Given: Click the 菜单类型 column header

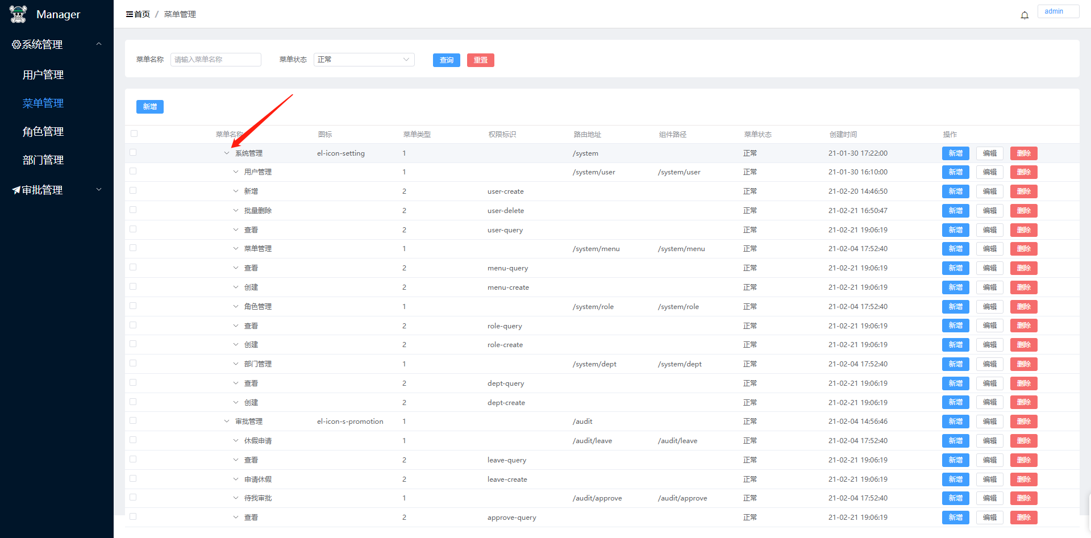Looking at the screenshot, I should [x=417, y=135].
